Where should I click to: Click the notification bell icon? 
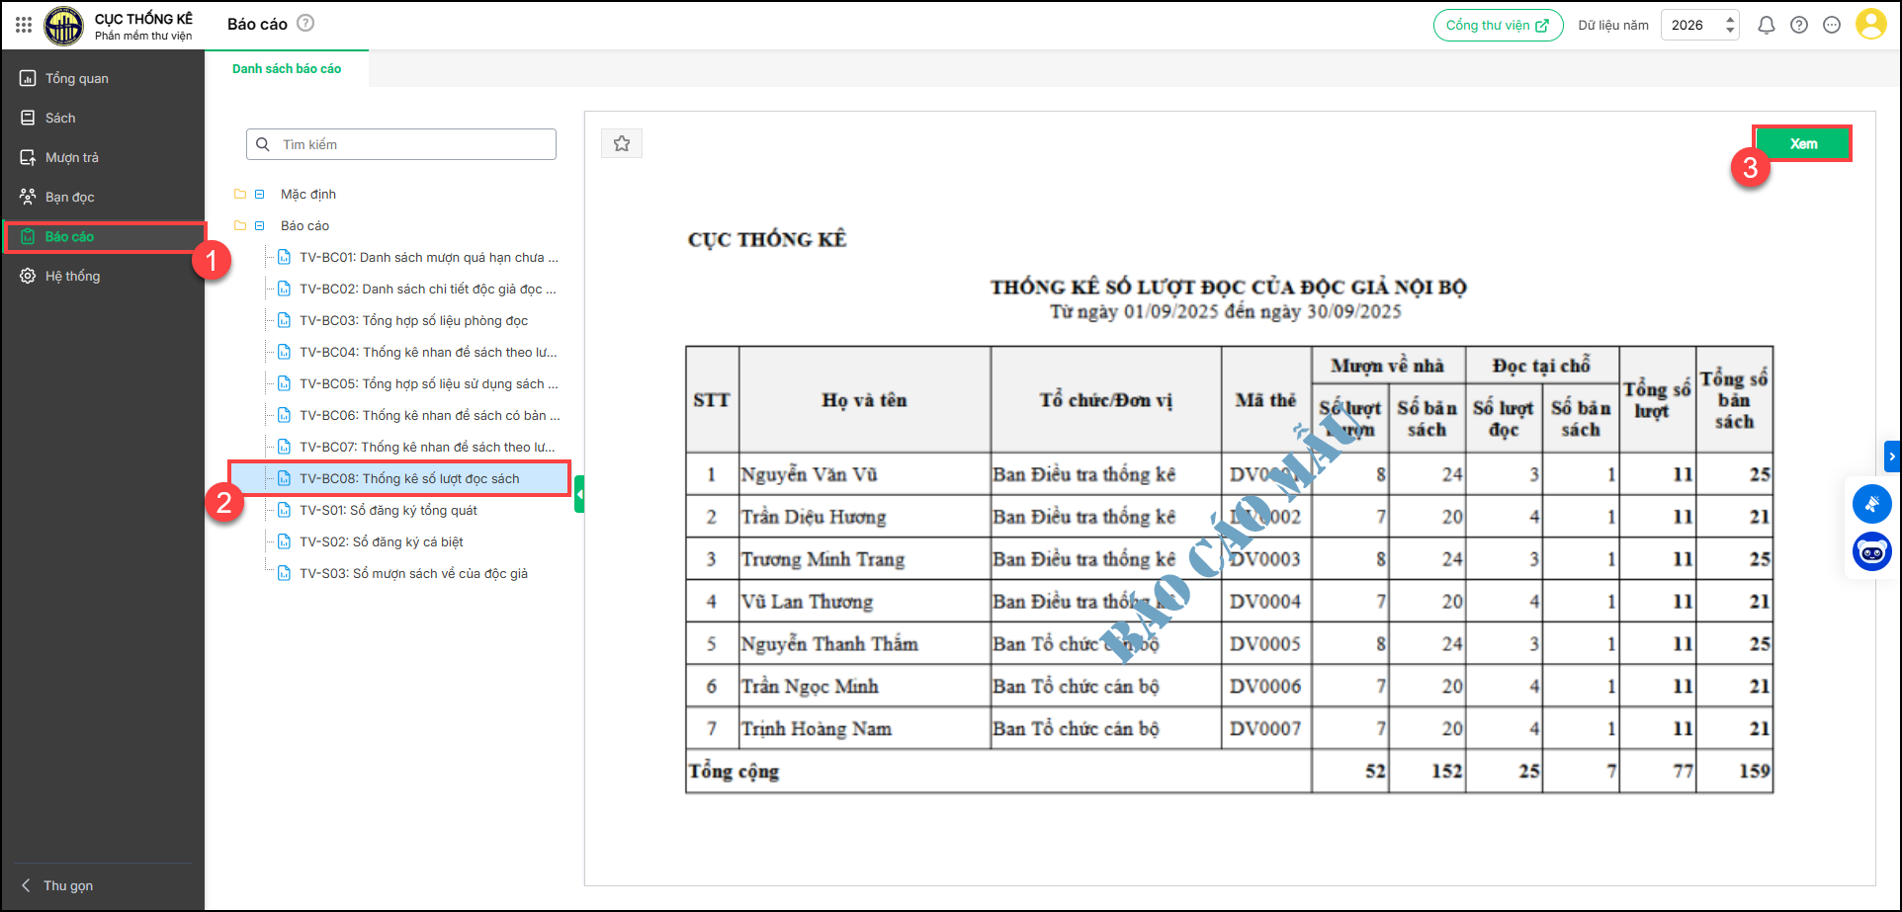click(x=1766, y=26)
